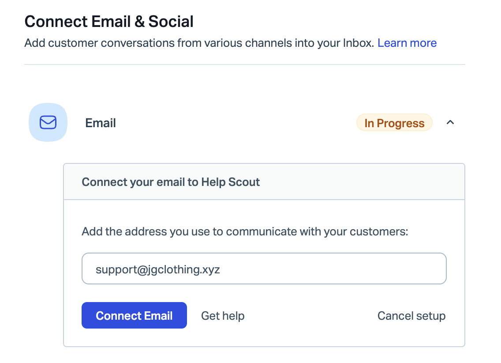Click the divider line under the page description
The image size is (501, 363).
[244, 64]
